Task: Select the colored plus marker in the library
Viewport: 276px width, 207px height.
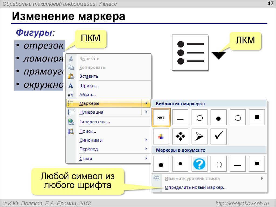Action: (x=161, y=137)
